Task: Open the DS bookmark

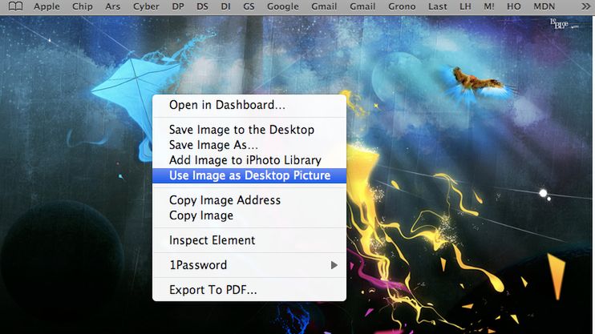Action: (x=202, y=6)
